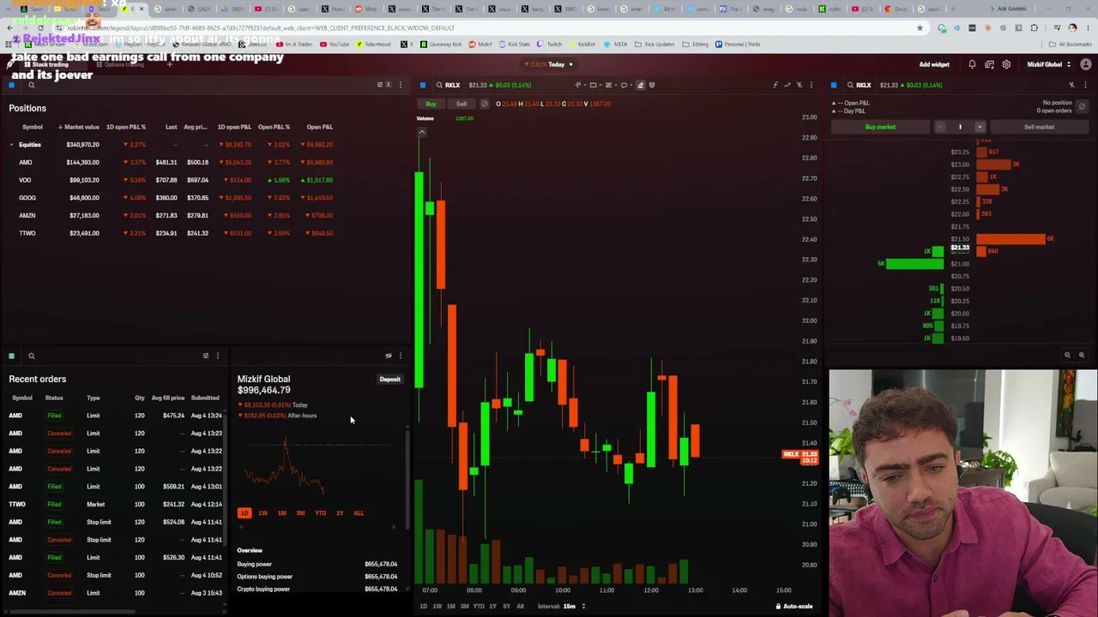1098x617 pixels.
Task: Open the settings gear icon
Action: (x=1006, y=64)
